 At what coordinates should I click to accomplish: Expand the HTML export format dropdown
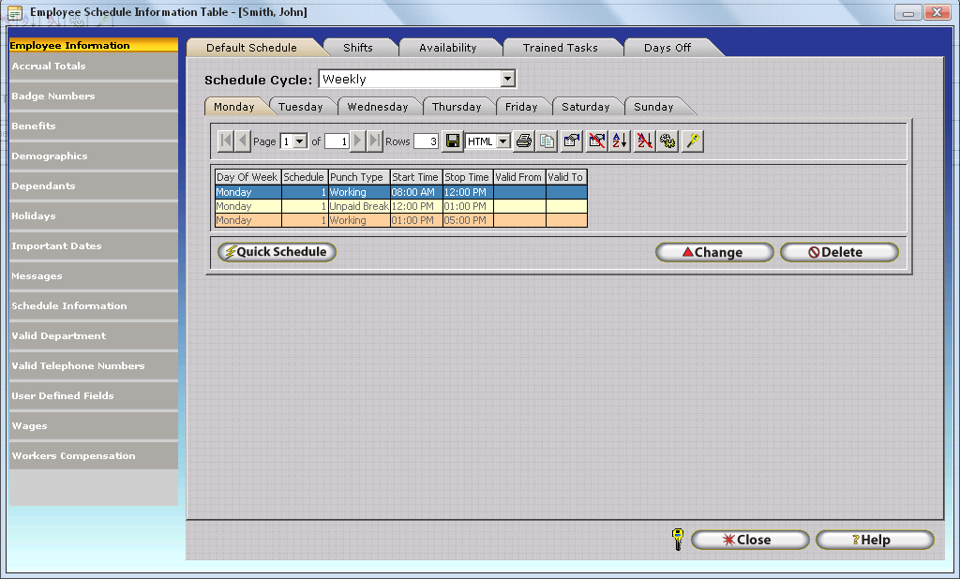point(502,141)
